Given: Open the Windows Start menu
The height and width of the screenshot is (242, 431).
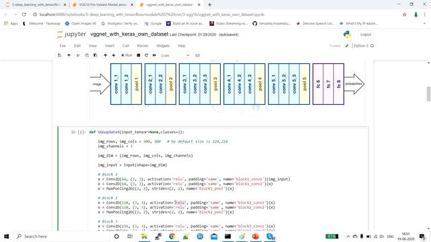Looking at the screenshot, I should pyautogui.click(x=6, y=236).
